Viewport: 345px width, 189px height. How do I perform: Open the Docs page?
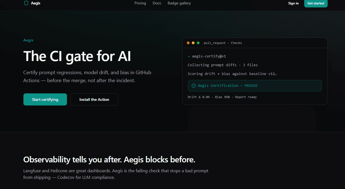(157, 3)
